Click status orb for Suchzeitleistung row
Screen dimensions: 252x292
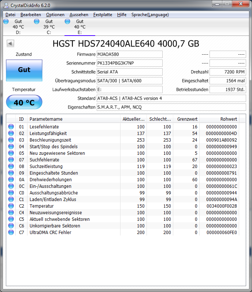click(x=11, y=166)
